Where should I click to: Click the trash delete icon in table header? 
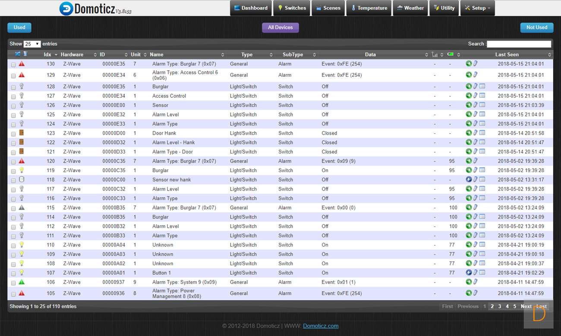pos(25,54)
